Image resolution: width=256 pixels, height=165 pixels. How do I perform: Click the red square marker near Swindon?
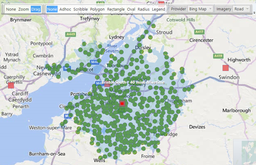(226, 68)
